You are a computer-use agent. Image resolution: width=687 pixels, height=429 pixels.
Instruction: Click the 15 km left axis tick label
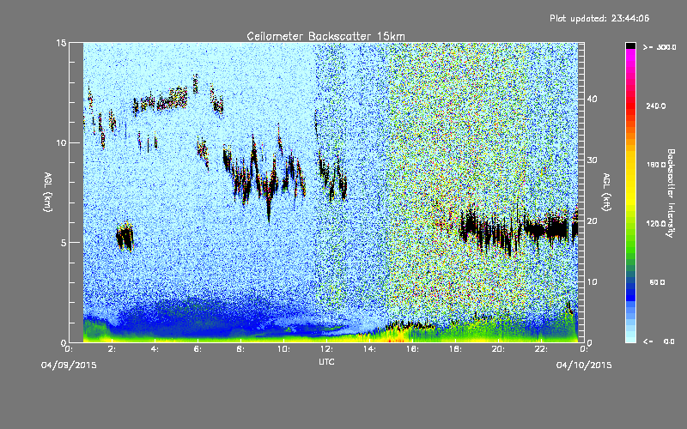tap(61, 43)
